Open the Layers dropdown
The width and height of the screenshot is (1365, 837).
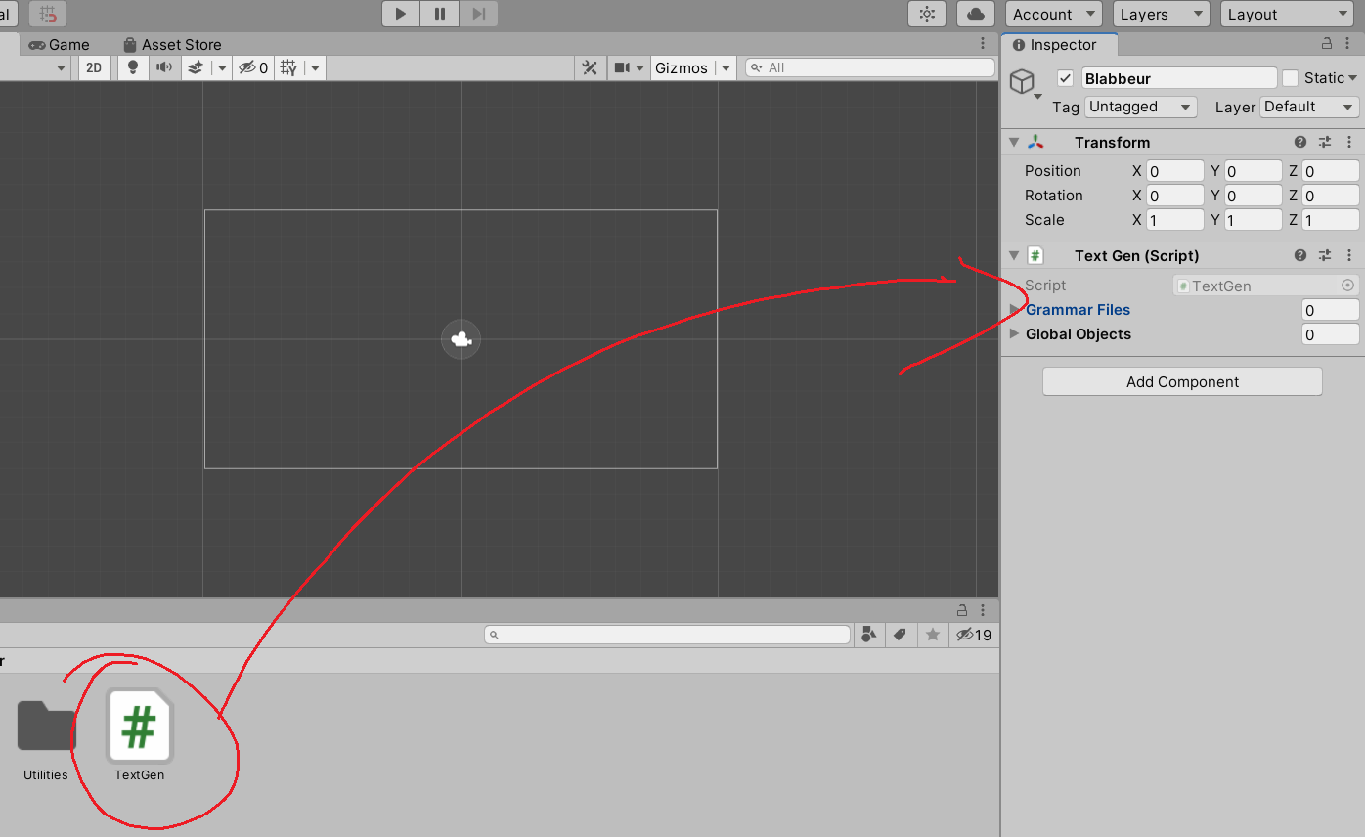click(x=1162, y=14)
